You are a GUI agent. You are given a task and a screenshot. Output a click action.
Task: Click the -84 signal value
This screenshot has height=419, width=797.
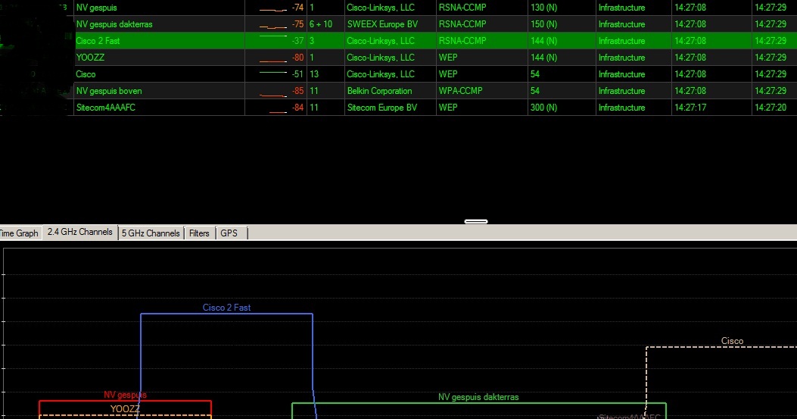coord(298,108)
